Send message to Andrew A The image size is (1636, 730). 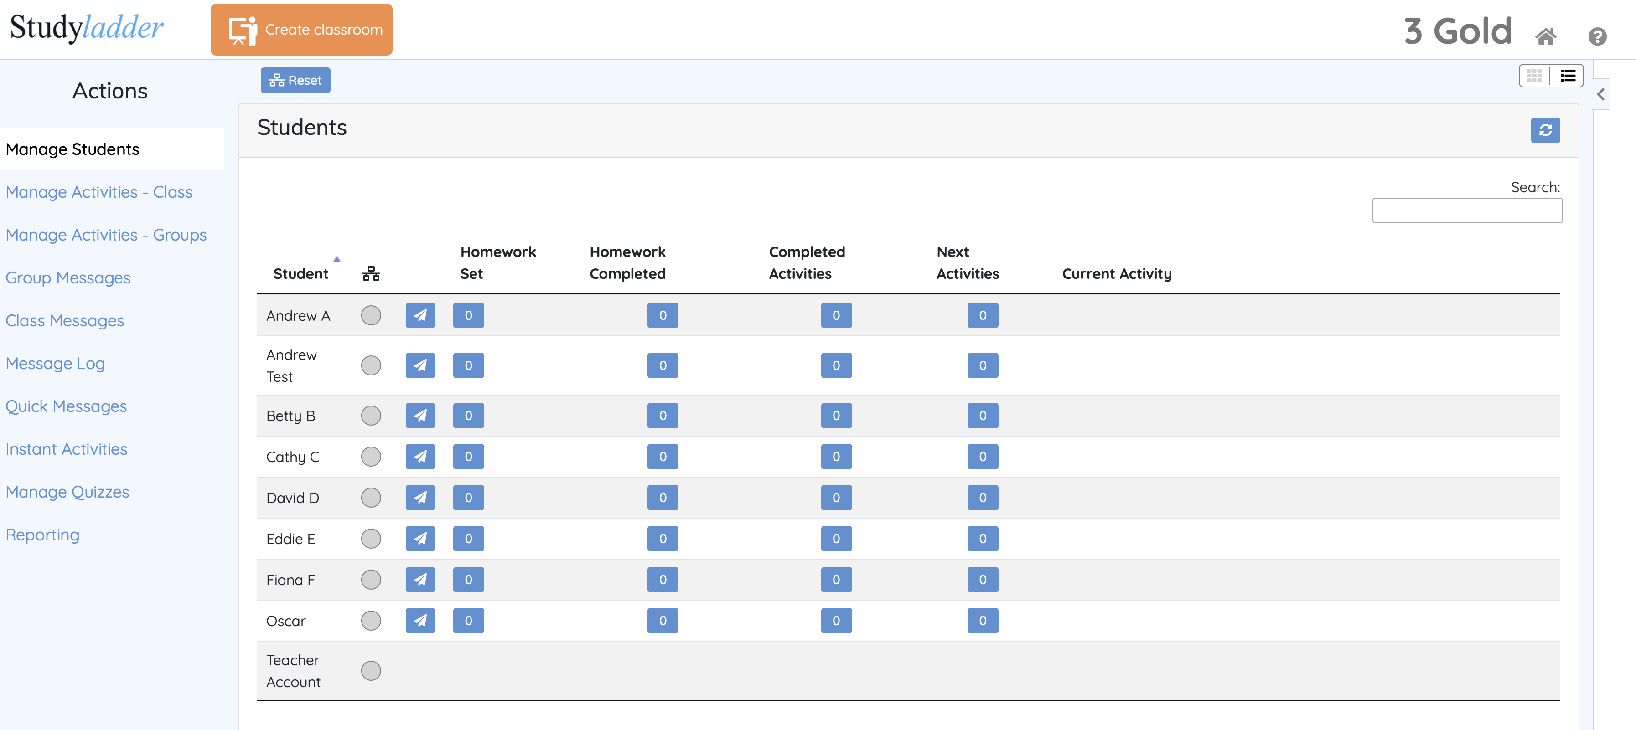coord(420,315)
